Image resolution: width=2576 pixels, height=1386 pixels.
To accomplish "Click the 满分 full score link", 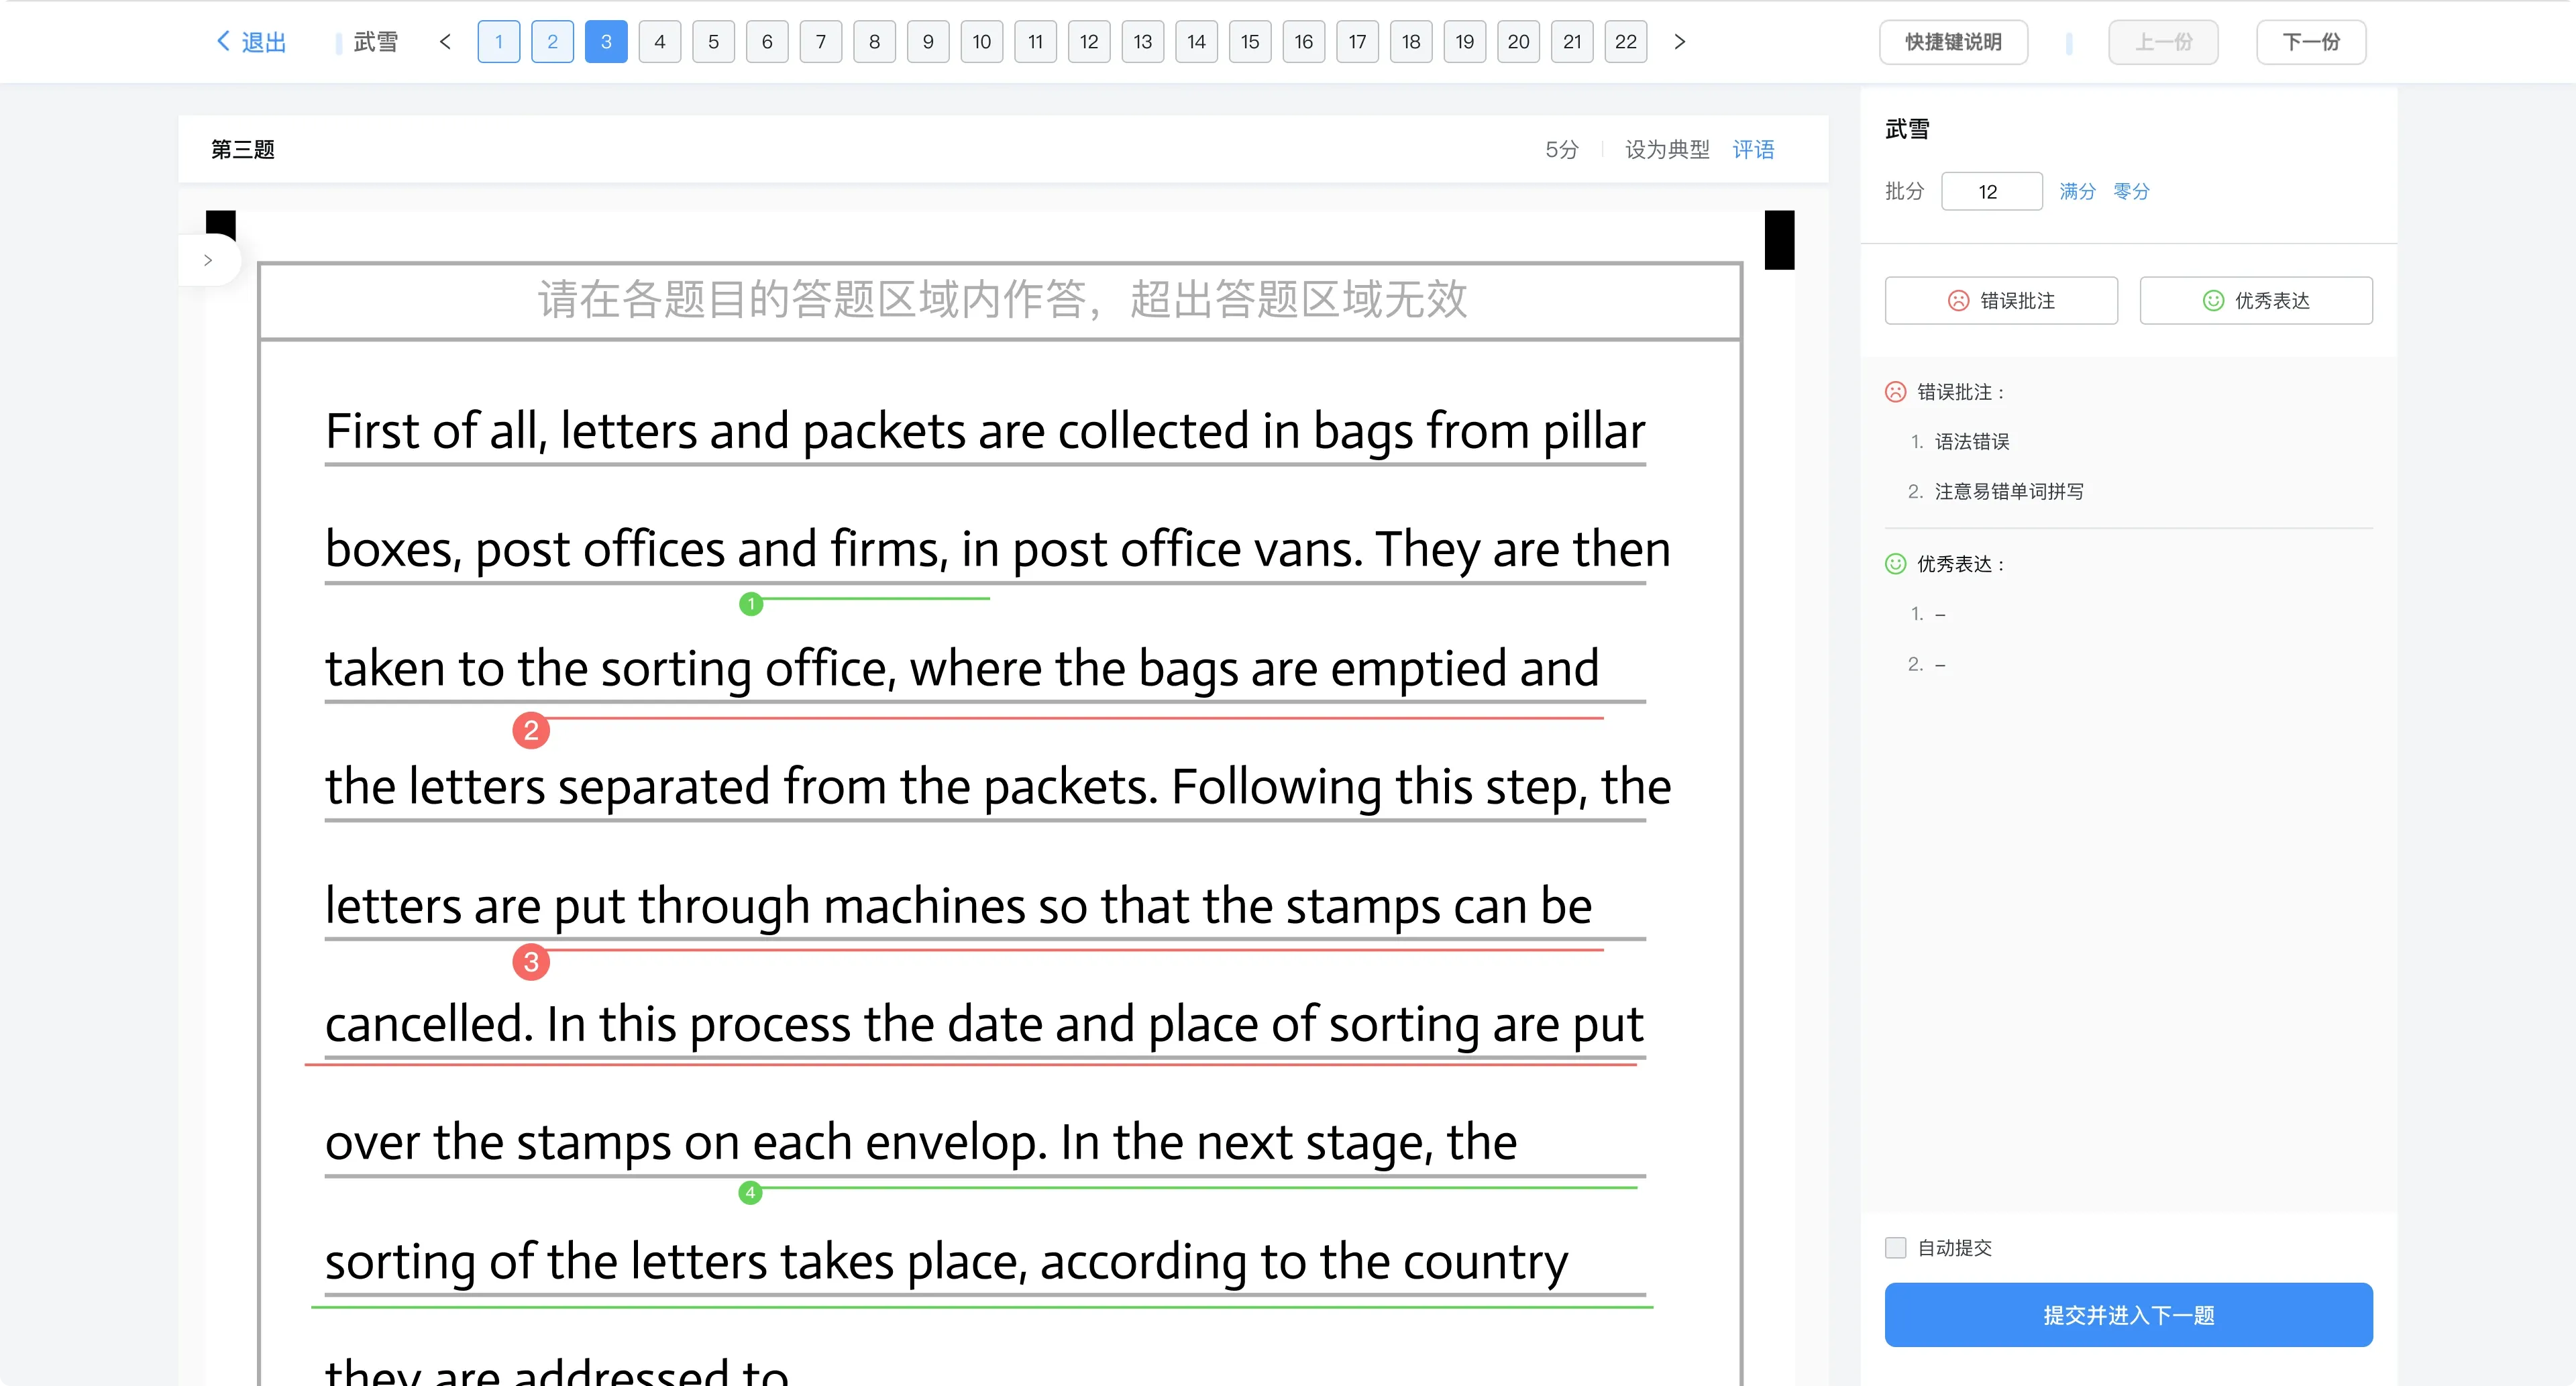I will [x=2077, y=191].
